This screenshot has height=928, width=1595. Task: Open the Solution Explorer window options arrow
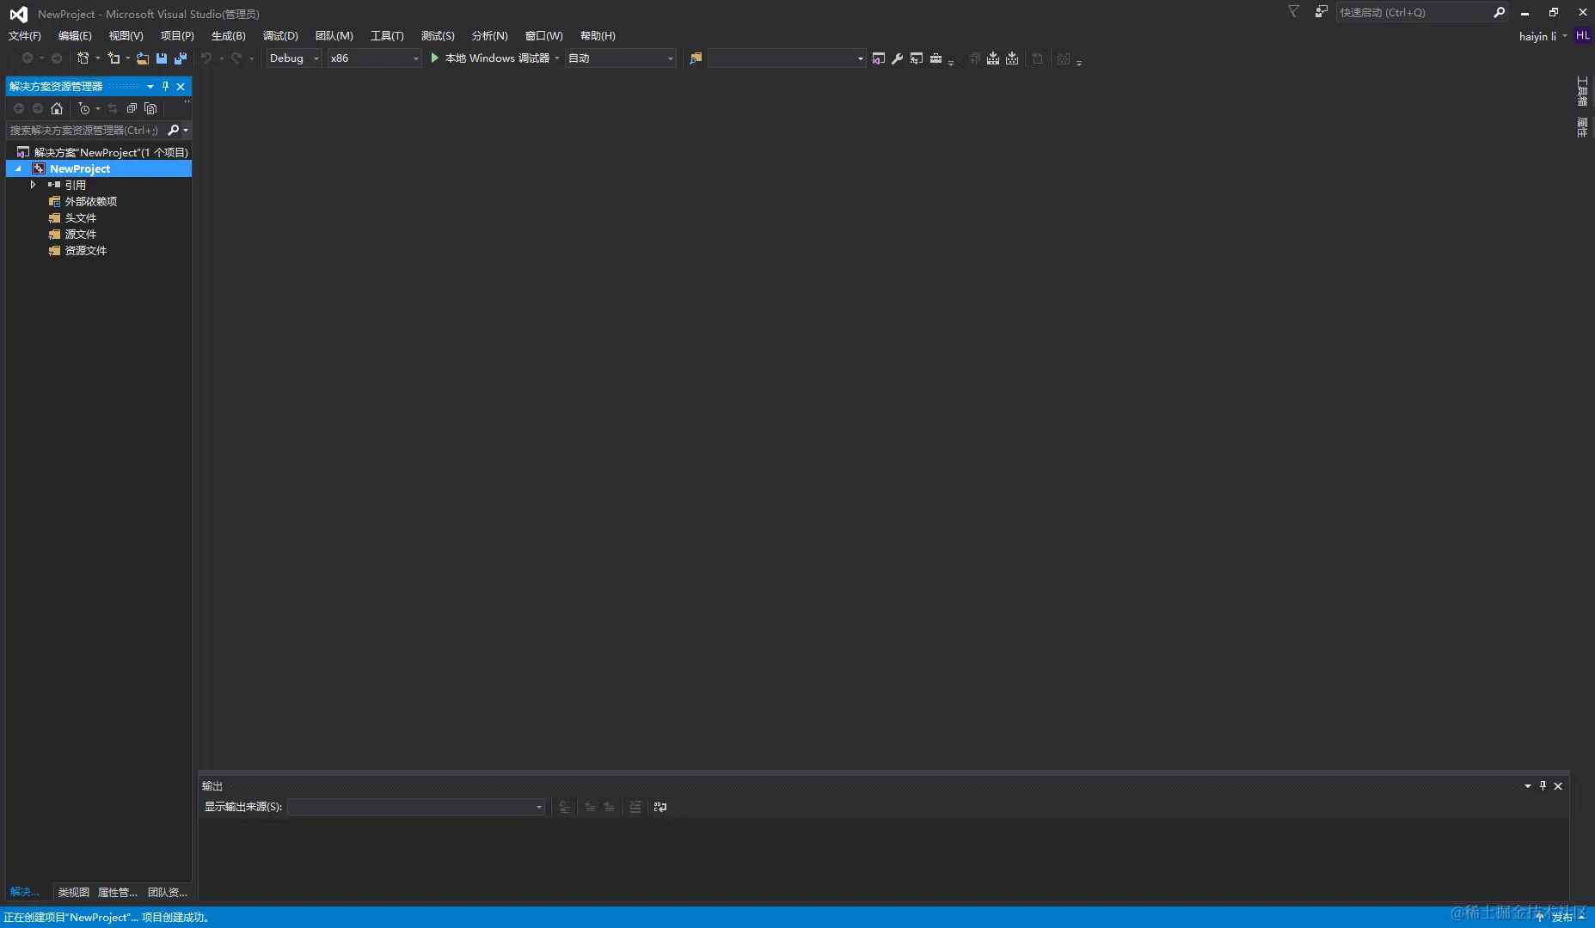(x=150, y=86)
